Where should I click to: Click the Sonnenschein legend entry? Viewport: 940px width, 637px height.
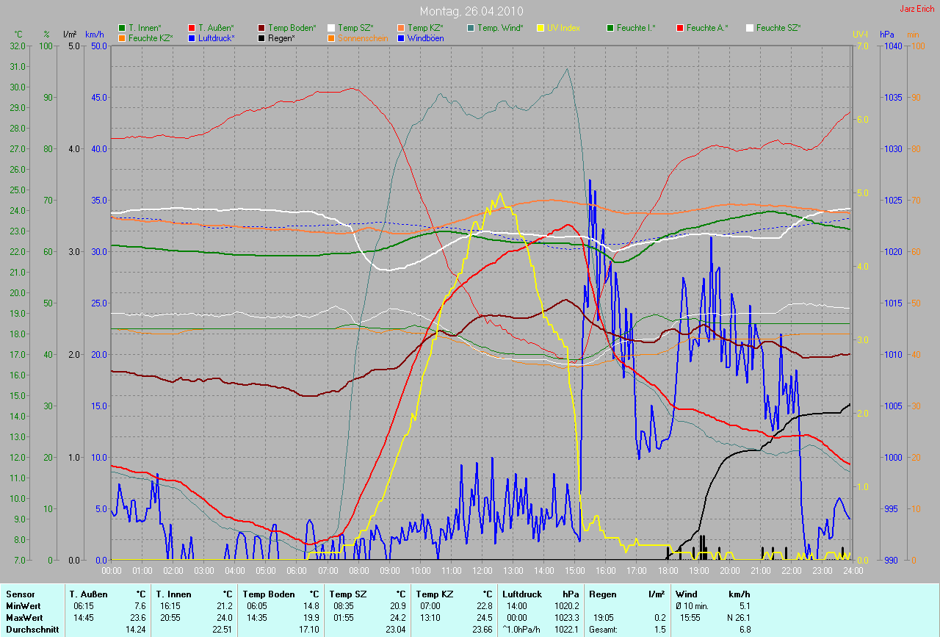363,37
